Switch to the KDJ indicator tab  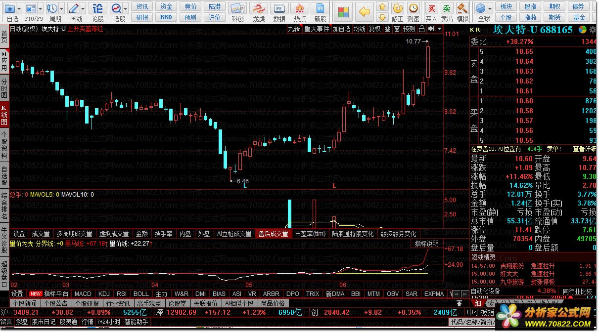coord(104,294)
